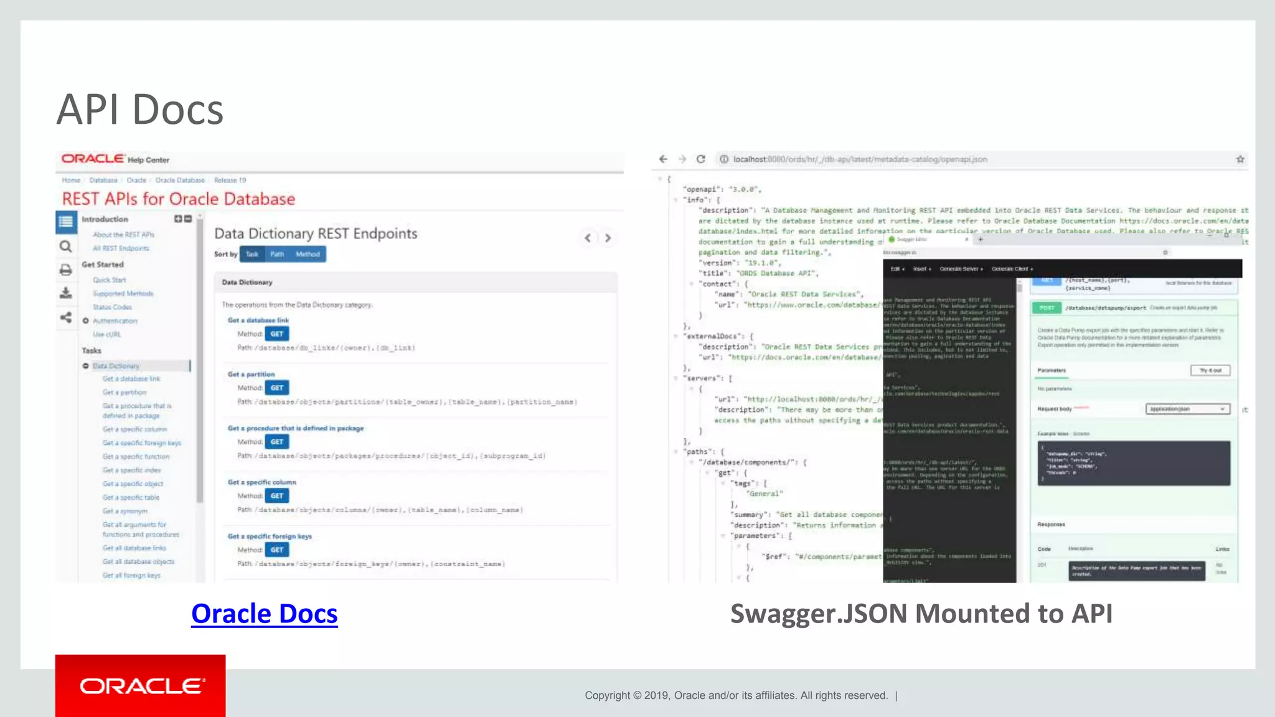Open a new tab with plus in Swagger window
The image size is (1275, 717).
pos(981,239)
